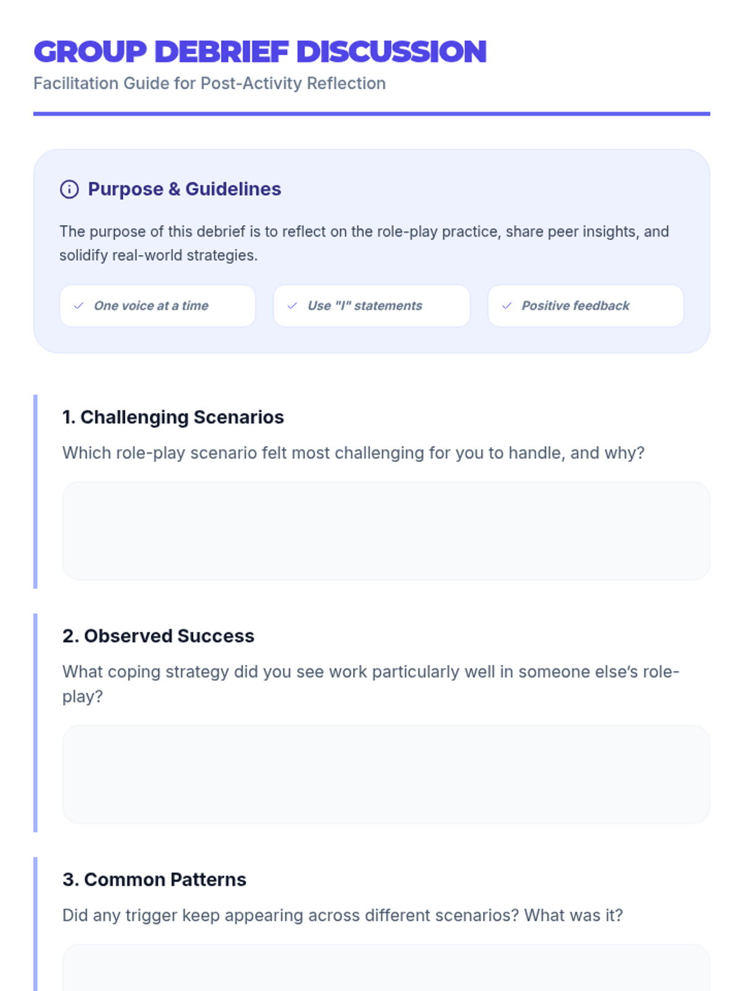Click the Facilitation Guide subtitle text
The image size is (743, 991).
coord(209,84)
